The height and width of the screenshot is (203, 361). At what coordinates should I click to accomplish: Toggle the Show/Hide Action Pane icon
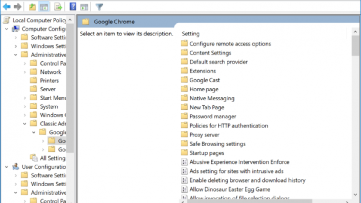[x=84, y=7]
